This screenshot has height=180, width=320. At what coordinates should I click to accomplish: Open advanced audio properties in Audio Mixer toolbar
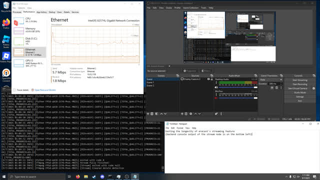(216, 114)
